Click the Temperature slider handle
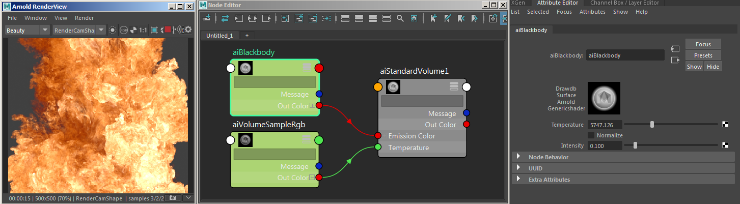The width and height of the screenshot is (740, 204). [x=652, y=125]
